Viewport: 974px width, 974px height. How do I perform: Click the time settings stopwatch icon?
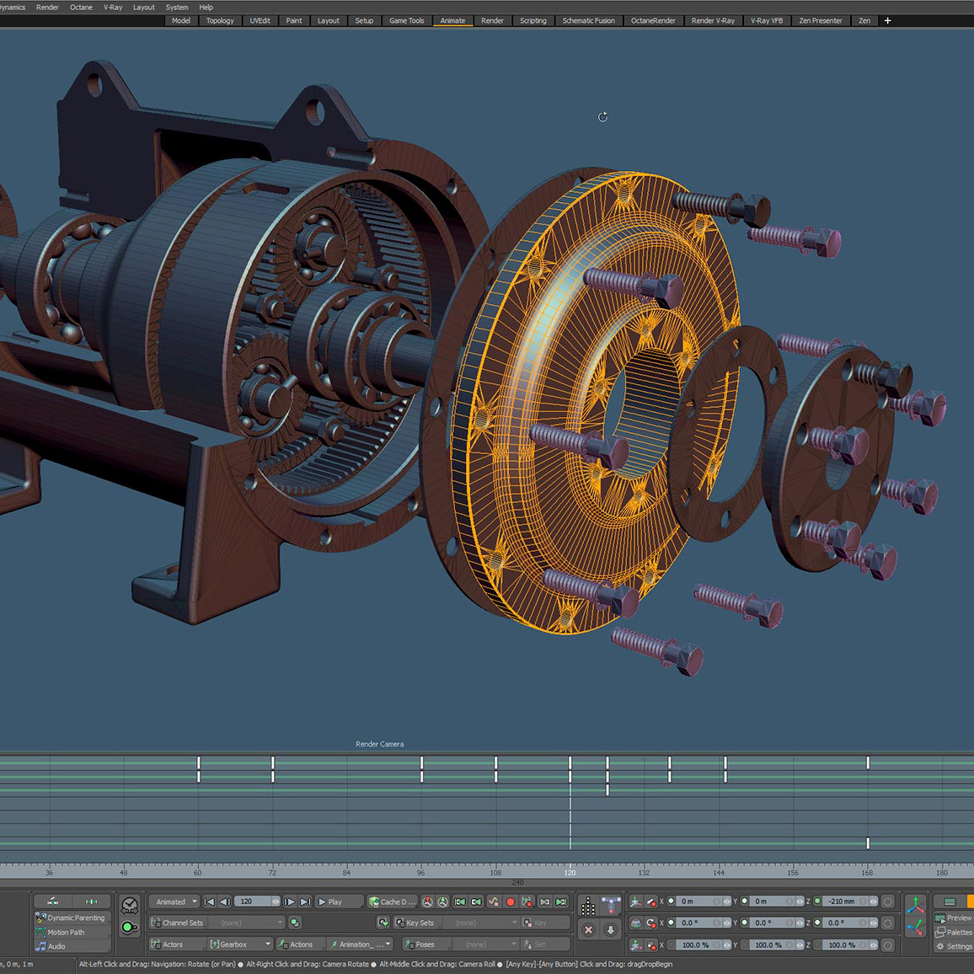coord(130,906)
